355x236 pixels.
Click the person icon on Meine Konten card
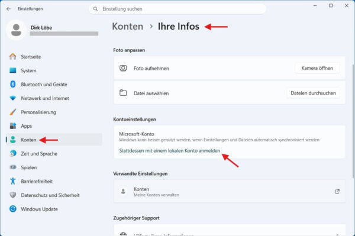[123, 192]
